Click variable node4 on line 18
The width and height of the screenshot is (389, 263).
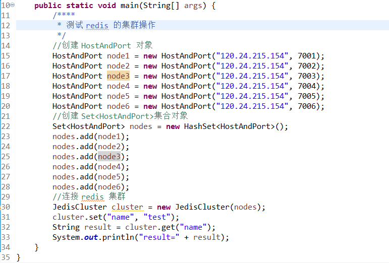point(118,86)
